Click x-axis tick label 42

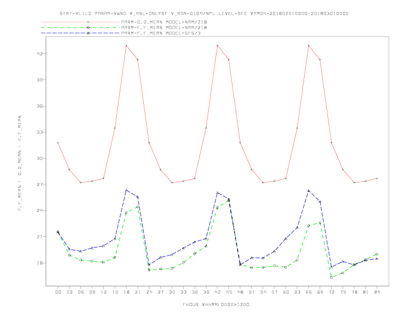(217, 292)
